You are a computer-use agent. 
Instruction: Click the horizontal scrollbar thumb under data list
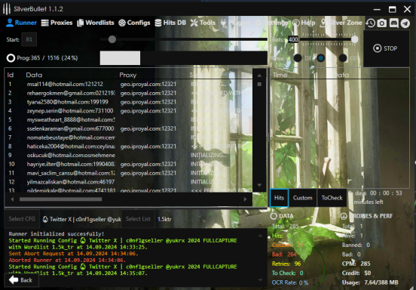point(60,199)
